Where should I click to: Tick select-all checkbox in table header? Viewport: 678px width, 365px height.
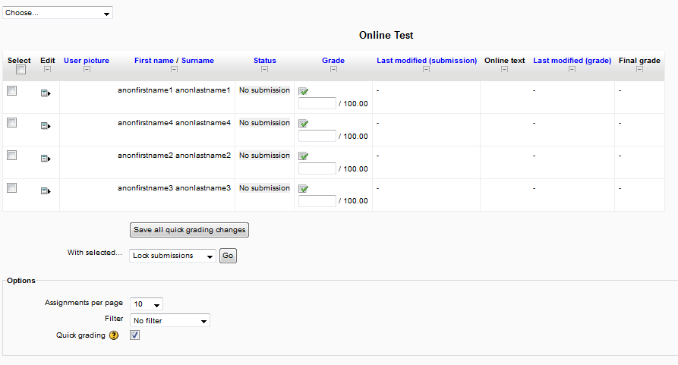20,70
